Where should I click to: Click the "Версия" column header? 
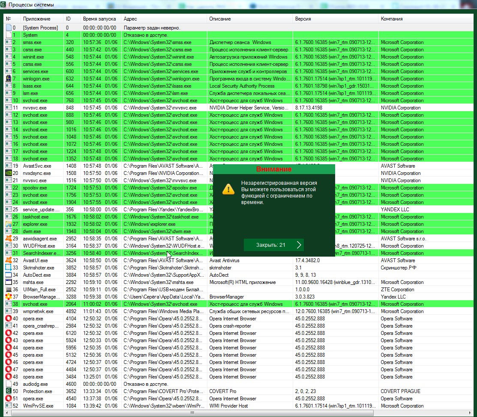click(x=303, y=19)
